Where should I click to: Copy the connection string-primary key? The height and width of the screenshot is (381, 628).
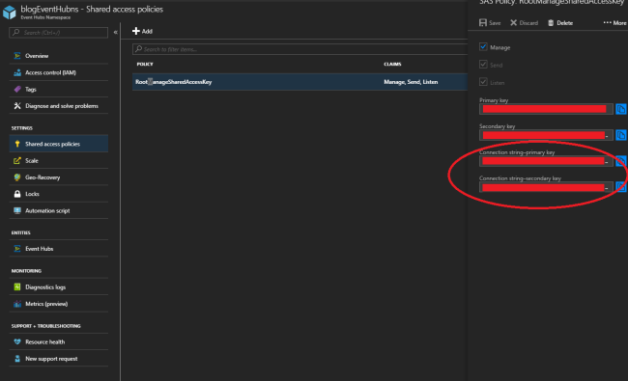click(x=621, y=161)
